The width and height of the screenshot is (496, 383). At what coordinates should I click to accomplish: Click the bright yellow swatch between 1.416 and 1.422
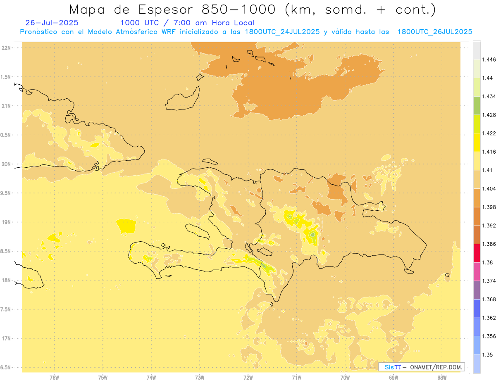[477, 142]
